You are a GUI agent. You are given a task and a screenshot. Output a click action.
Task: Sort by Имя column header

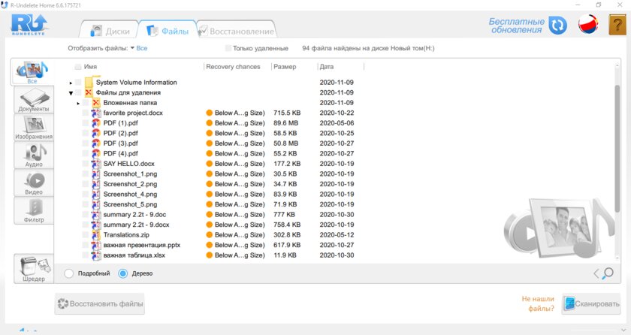pos(91,67)
